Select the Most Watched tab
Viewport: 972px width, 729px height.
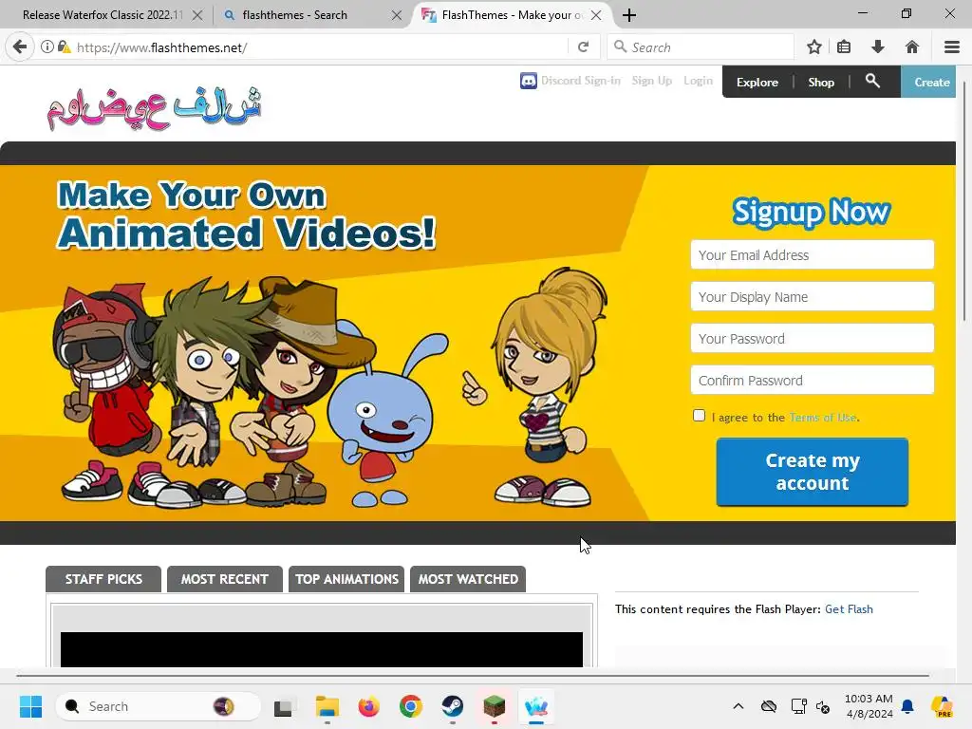click(x=468, y=579)
